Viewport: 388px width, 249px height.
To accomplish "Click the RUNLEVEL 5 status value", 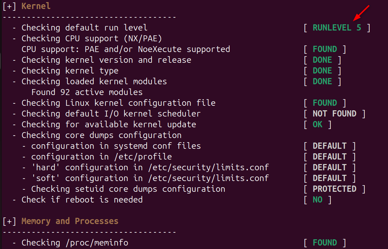I will point(337,28).
